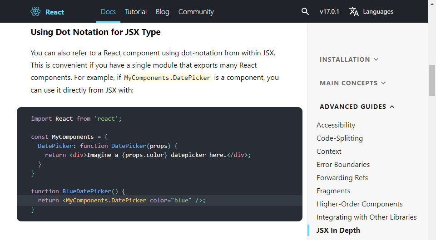Click the inline code MyComponents.DatePicker
This screenshot has height=240, width=436.
[x=167, y=78]
